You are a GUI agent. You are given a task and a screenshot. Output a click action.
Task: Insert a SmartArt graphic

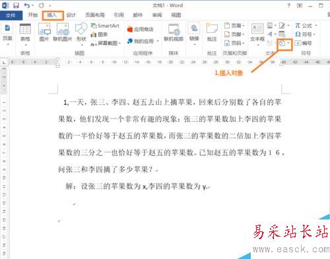point(105,26)
